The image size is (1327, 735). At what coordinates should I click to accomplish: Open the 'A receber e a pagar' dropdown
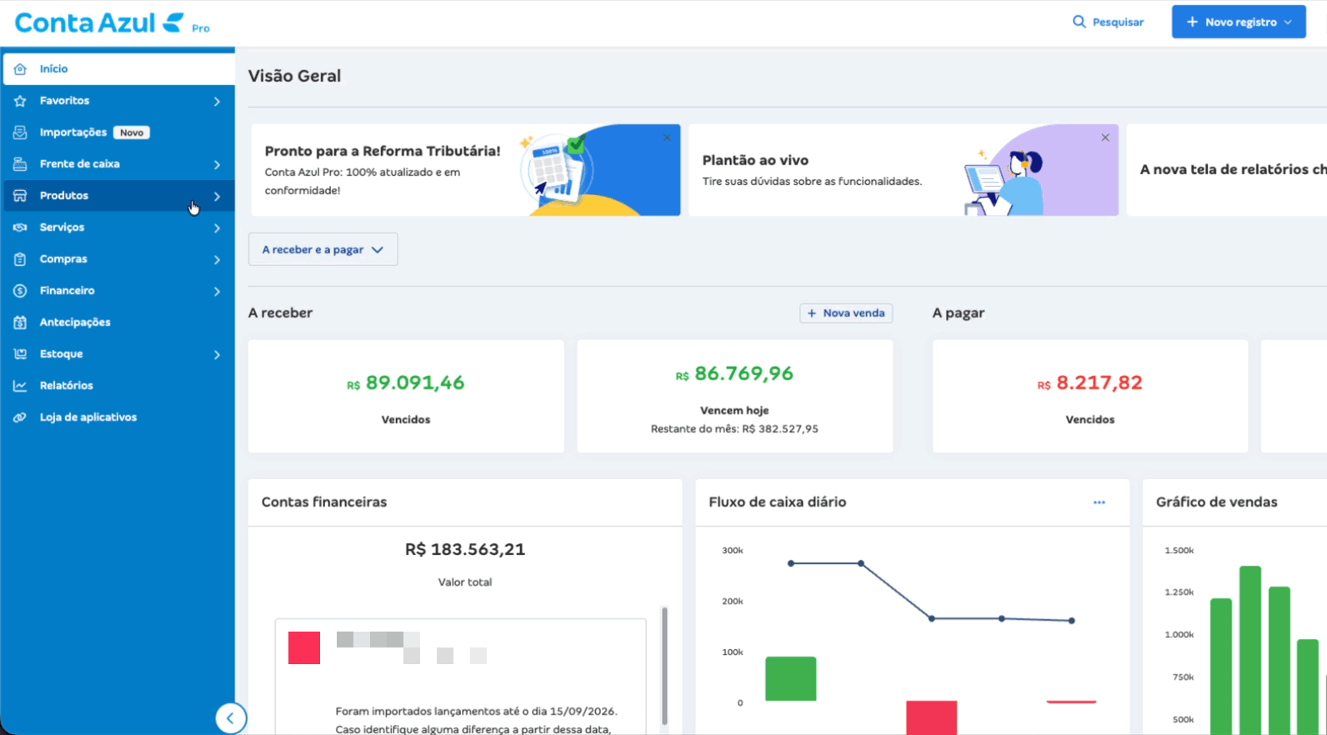(x=323, y=249)
